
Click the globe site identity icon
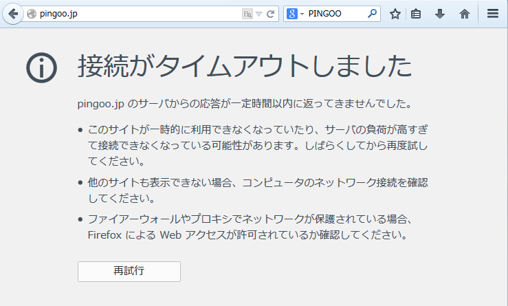(x=32, y=14)
